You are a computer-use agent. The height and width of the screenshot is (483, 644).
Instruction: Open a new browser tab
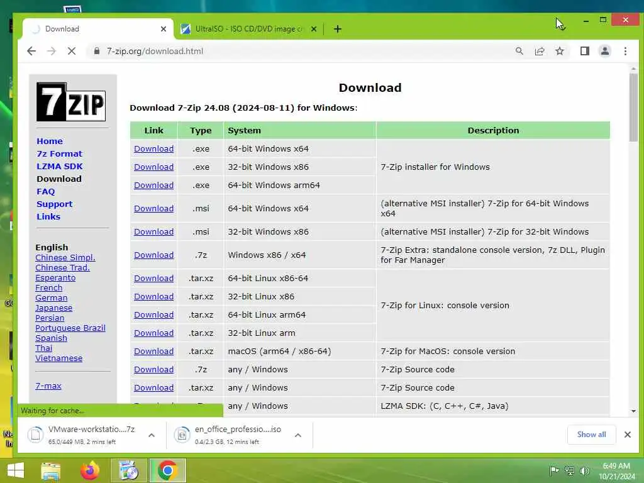coord(338,29)
